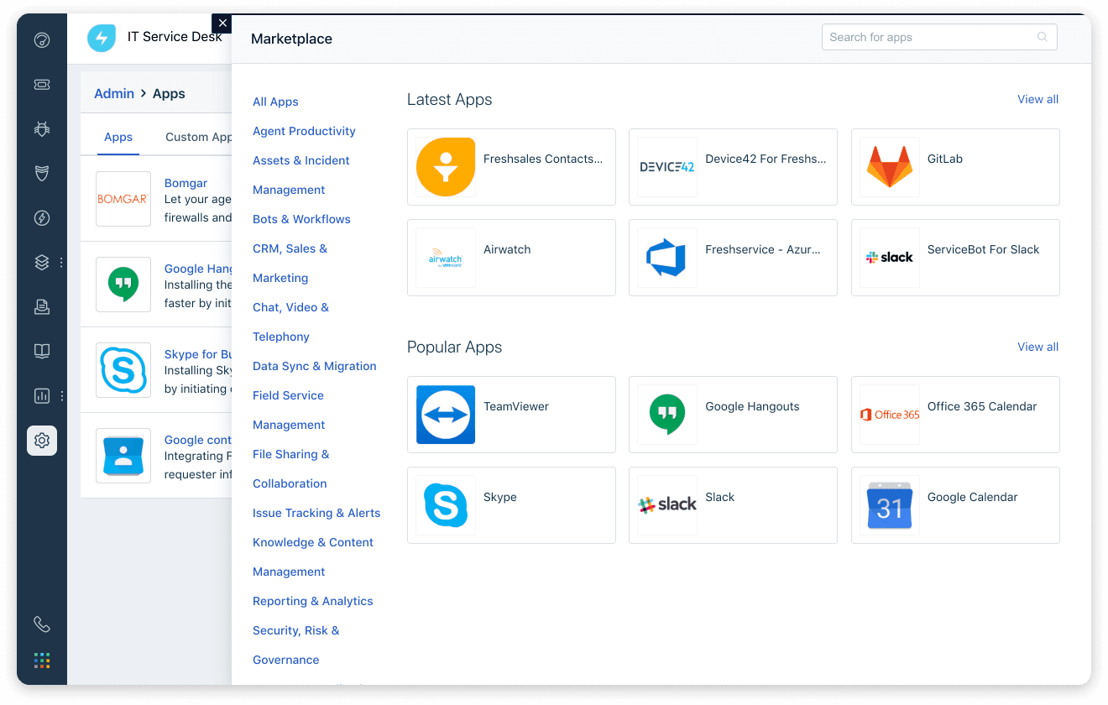
Task: Go to Admin breadcrumb link
Action: click(x=114, y=93)
